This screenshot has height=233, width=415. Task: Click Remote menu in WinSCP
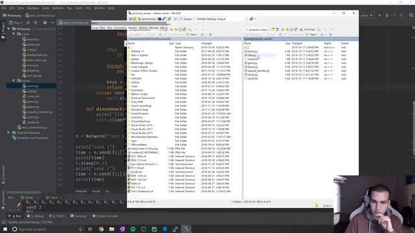[x=154, y=28]
